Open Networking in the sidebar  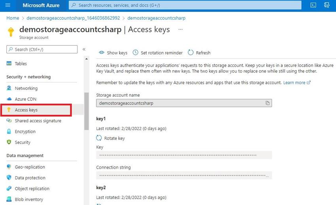tap(26, 88)
